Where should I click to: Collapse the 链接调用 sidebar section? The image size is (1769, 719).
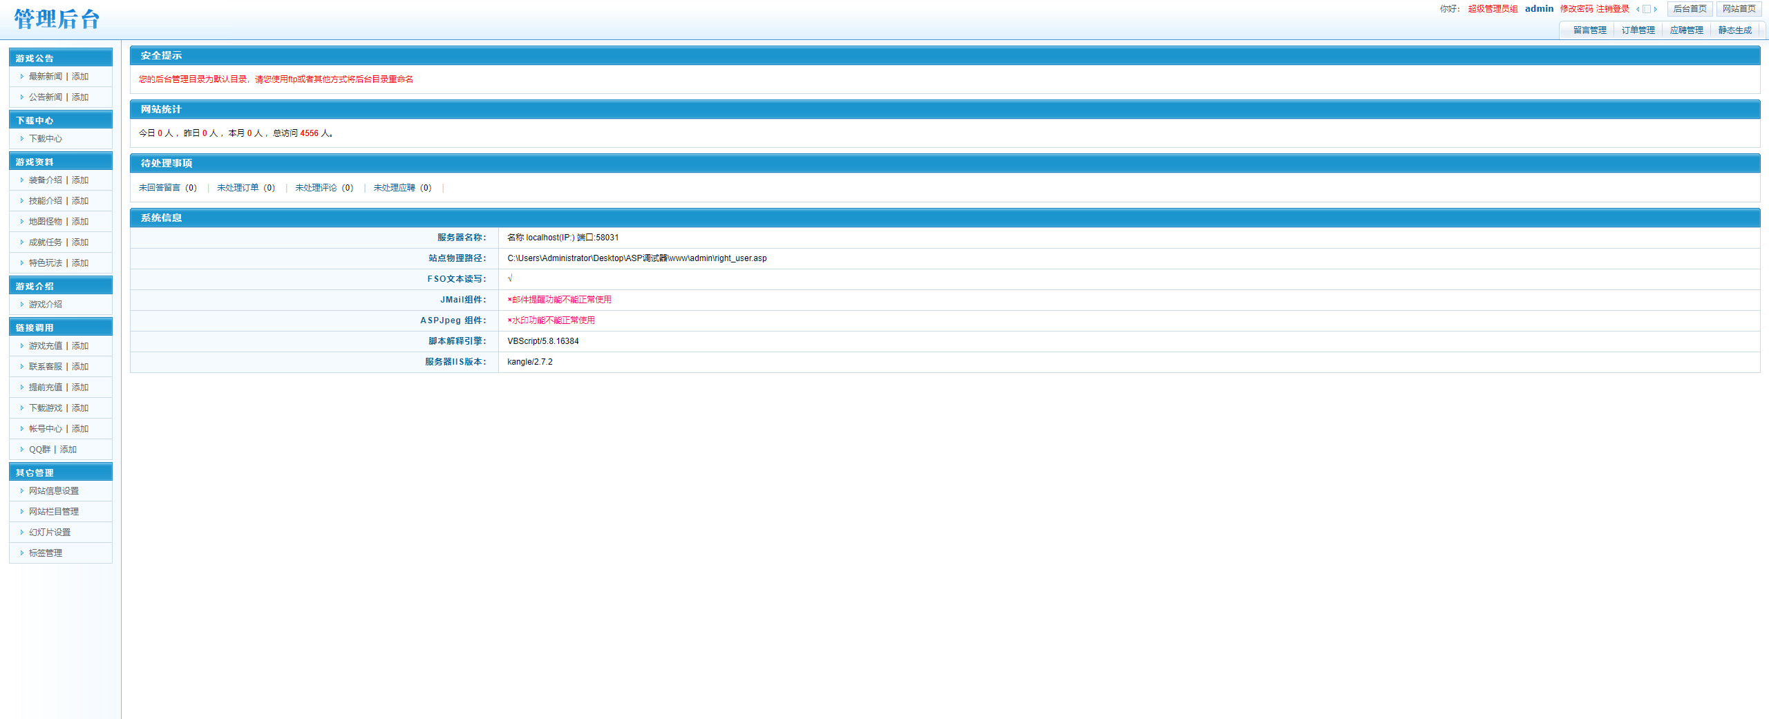[x=61, y=327]
